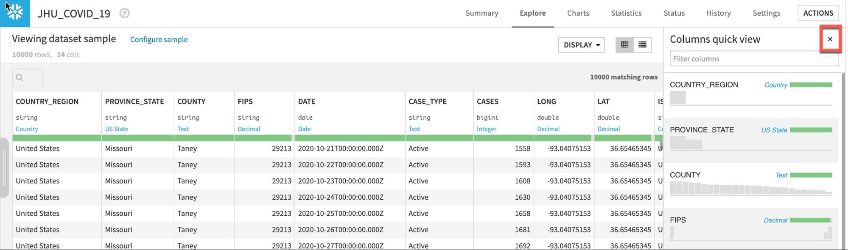Click the left side panel collapse handle
Image resolution: width=848 pixels, height=250 pixels.
(4, 168)
